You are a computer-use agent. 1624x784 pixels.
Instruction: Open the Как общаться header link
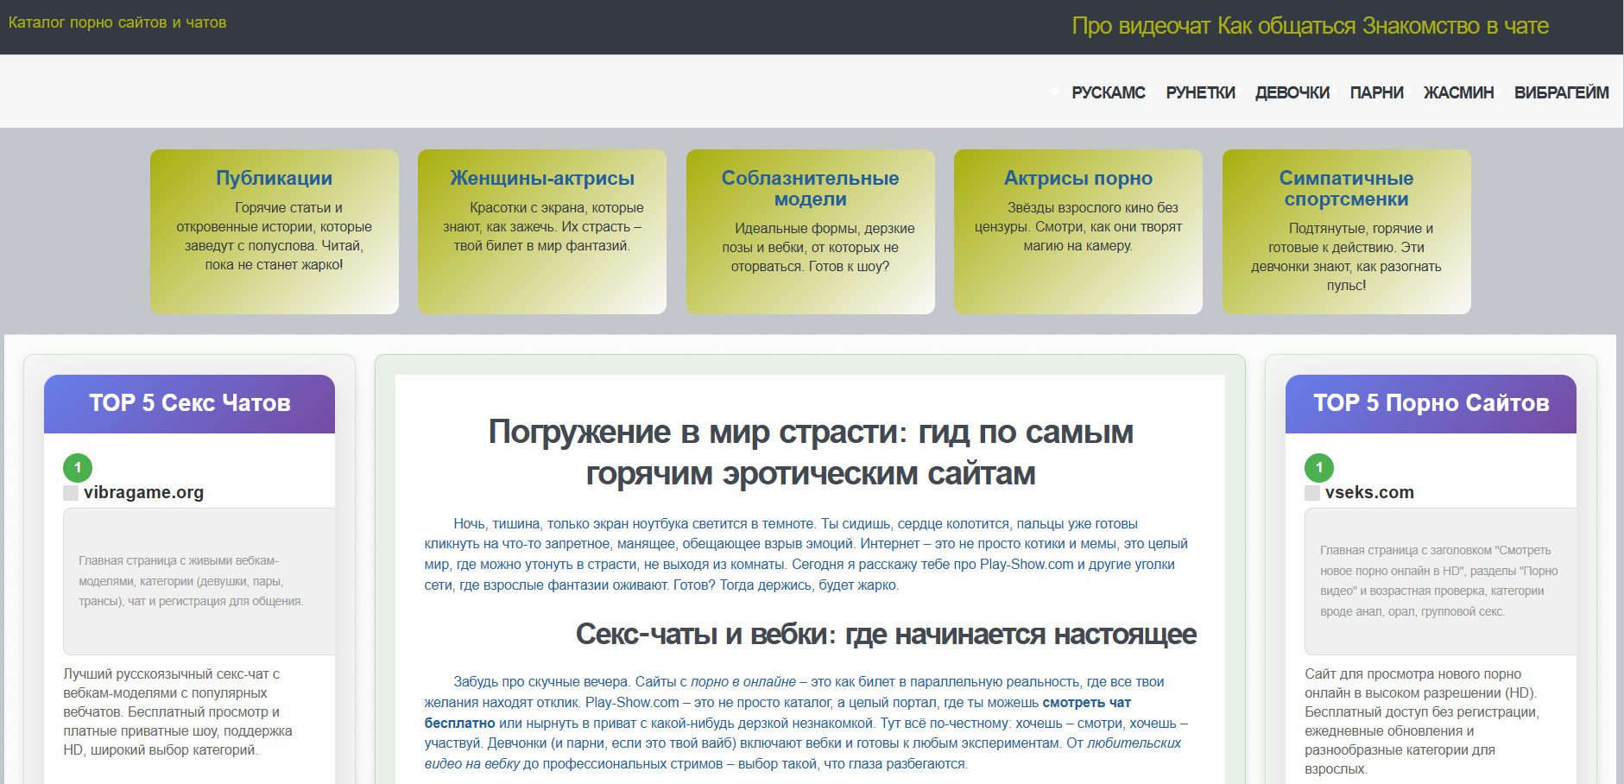(1286, 26)
